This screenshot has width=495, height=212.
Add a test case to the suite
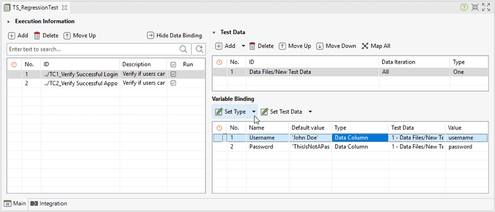(x=18, y=36)
